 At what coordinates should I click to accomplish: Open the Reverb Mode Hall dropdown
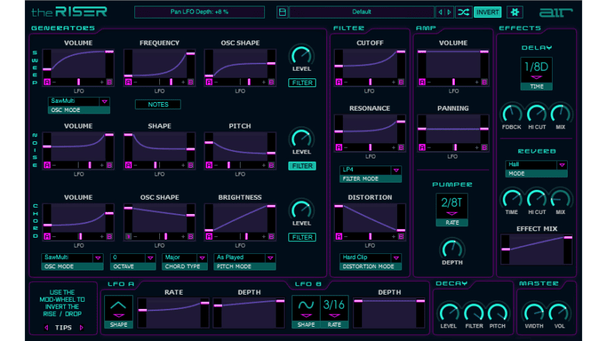561,164
